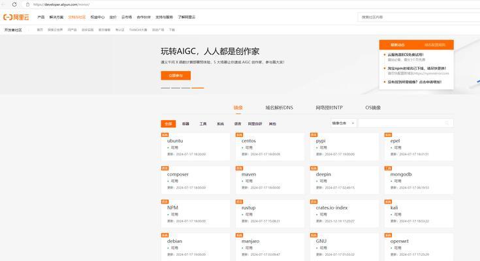Open the centos mirror card
The height and width of the screenshot is (261, 480).
coord(270,147)
